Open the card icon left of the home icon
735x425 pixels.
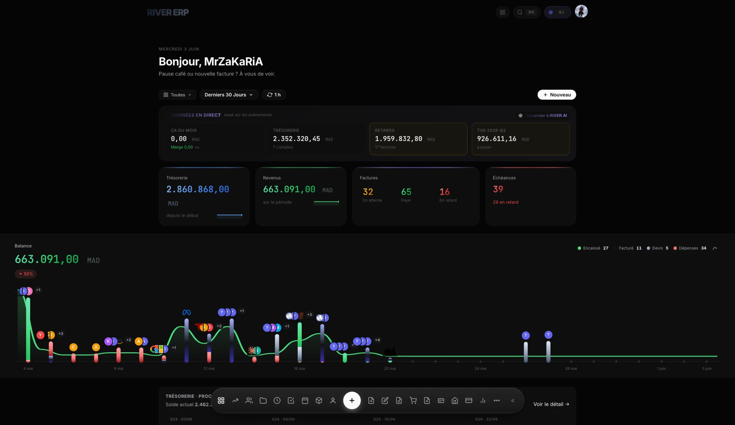click(441, 400)
